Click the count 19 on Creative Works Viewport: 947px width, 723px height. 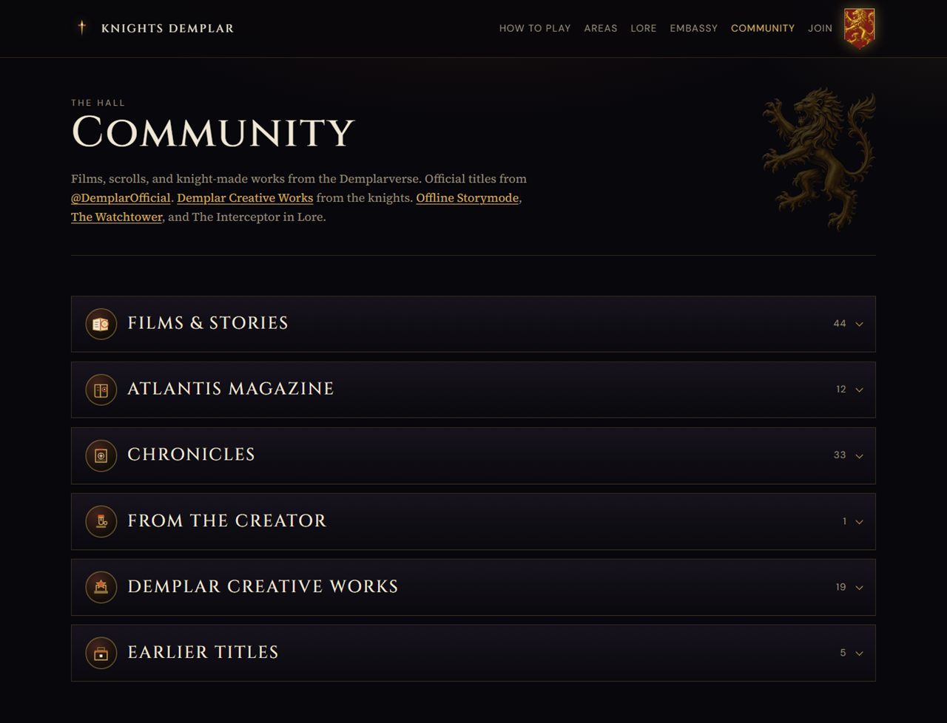pos(841,587)
